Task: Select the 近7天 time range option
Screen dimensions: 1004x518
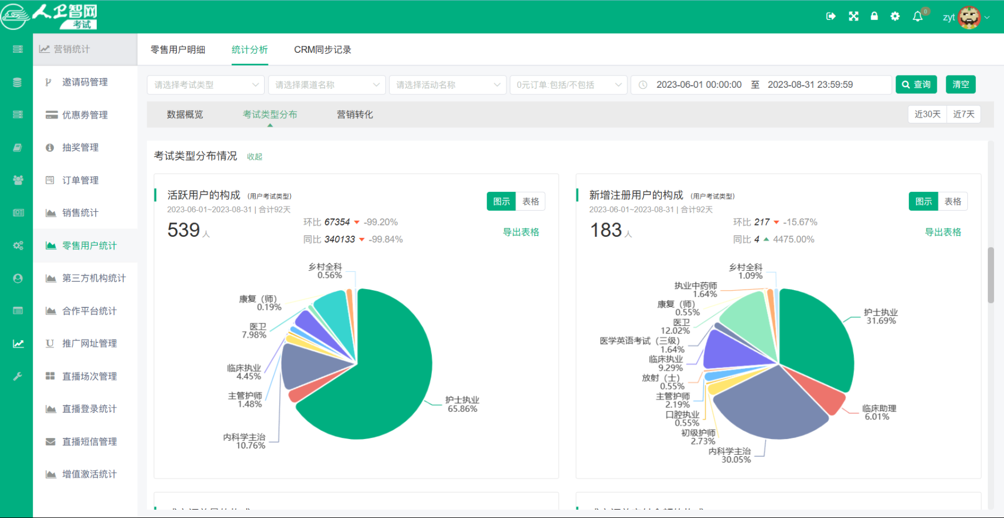Action: [x=964, y=114]
